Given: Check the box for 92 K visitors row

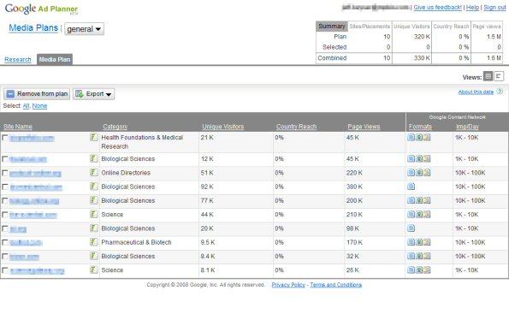Looking at the screenshot, I should point(5,187).
